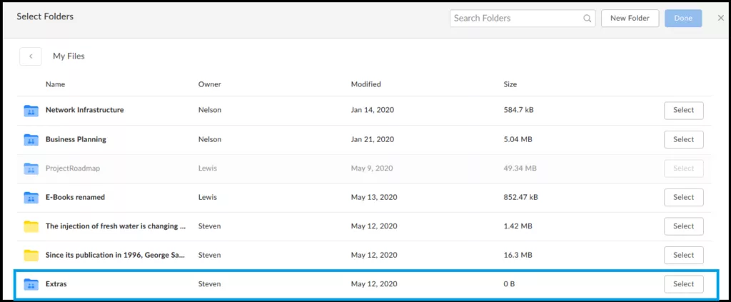Click the '49.34 MB' size value
The width and height of the screenshot is (731, 302).
tap(520, 168)
